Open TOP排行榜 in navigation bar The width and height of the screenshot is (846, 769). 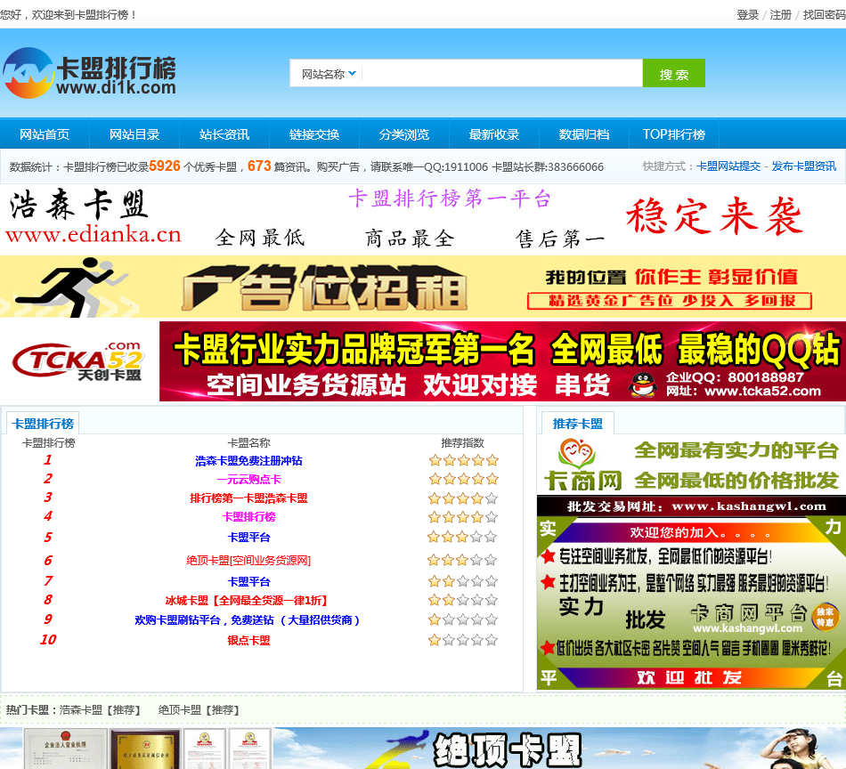coord(674,134)
